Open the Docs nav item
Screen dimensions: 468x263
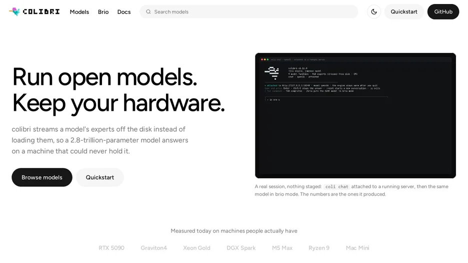click(124, 12)
